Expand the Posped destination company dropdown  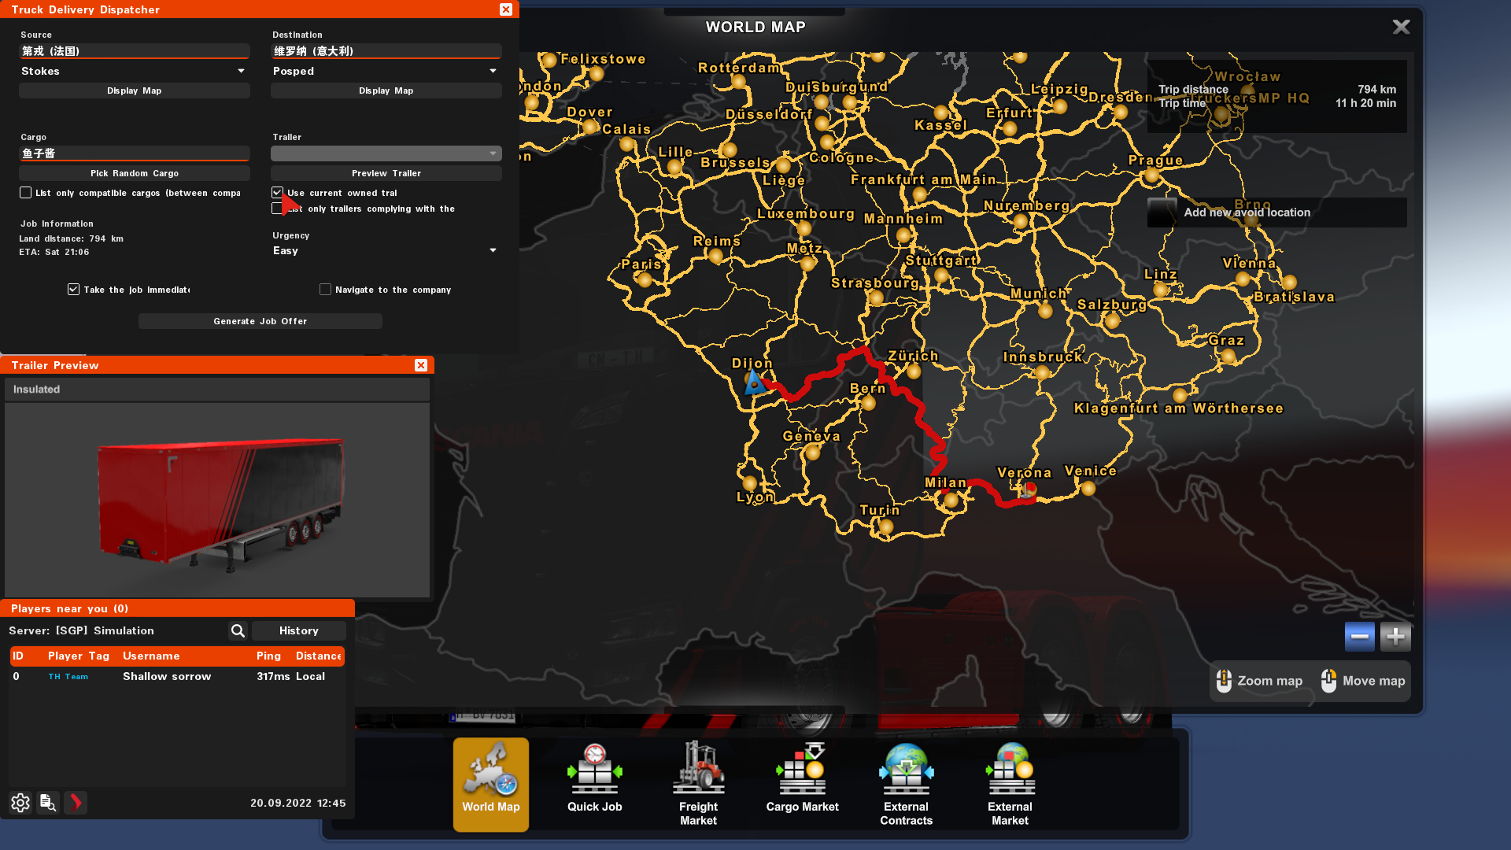point(386,71)
